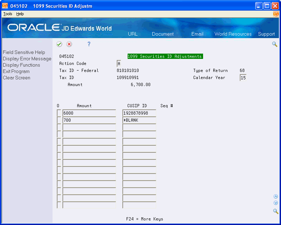Maximize the window
This screenshot has width=281, height=225.
point(267,6)
